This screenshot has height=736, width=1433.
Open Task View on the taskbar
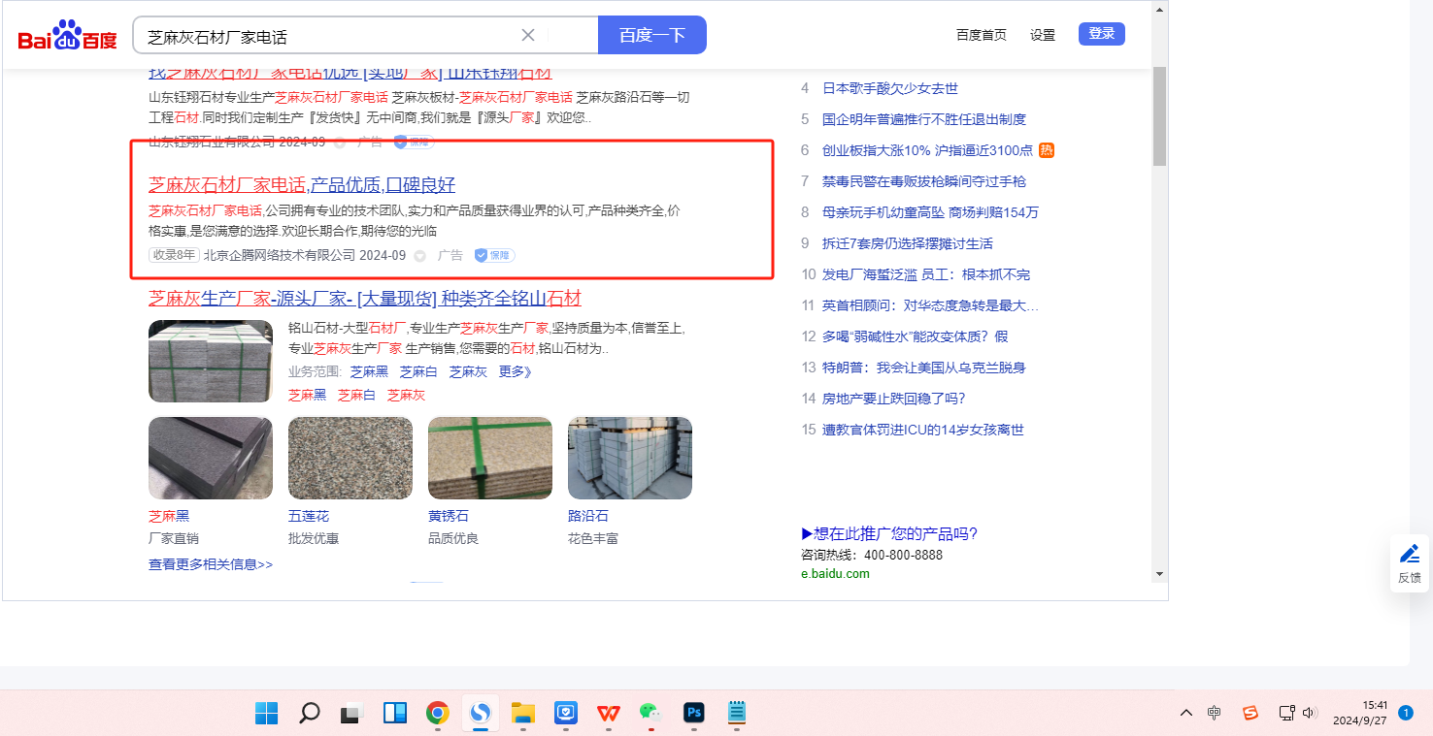click(351, 714)
